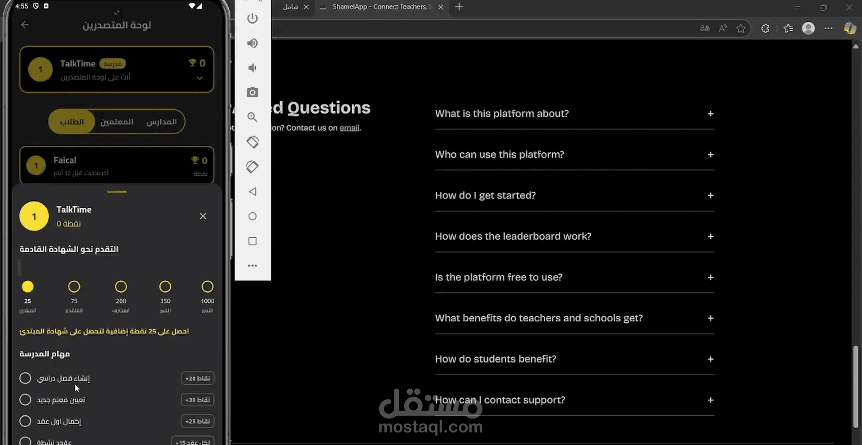The width and height of the screenshot is (862, 445).
Task: Check the إكمال اول عقد task circle
Action: [25, 421]
